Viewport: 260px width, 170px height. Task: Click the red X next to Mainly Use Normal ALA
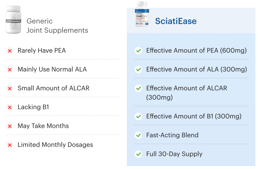[x=10, y=70]
